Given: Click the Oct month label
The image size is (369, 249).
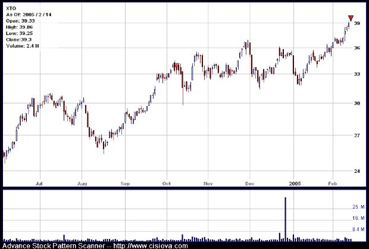Looking at the screenshot, I should click(167, 184).
